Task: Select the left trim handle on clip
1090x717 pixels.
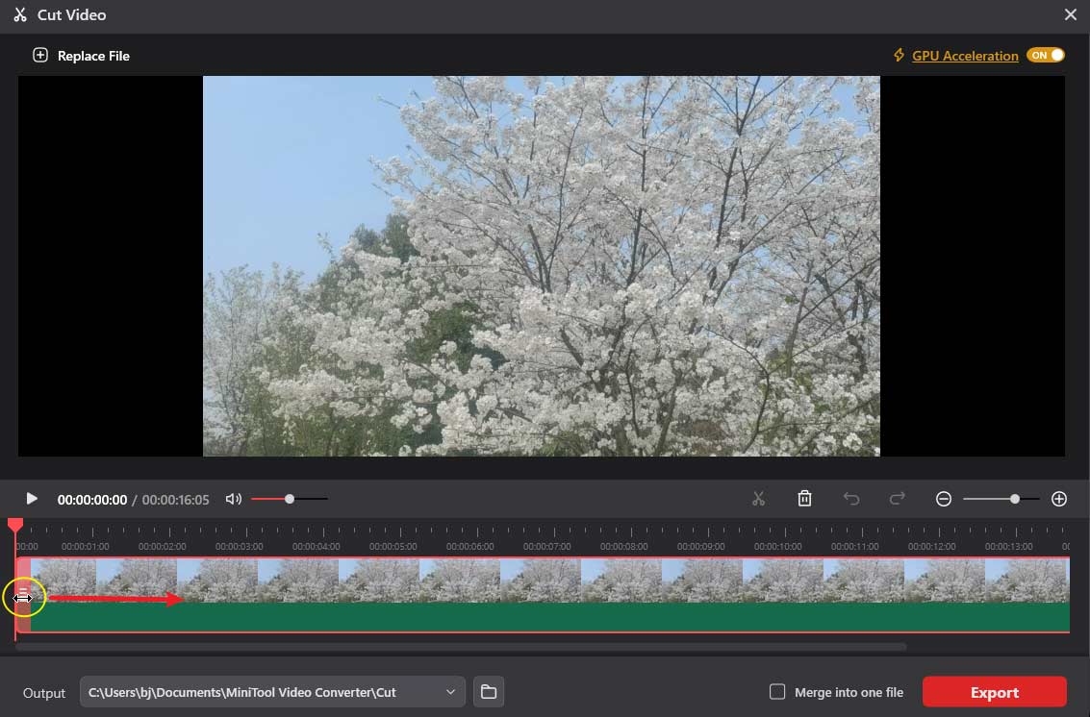Action: [x=23, y=595]
